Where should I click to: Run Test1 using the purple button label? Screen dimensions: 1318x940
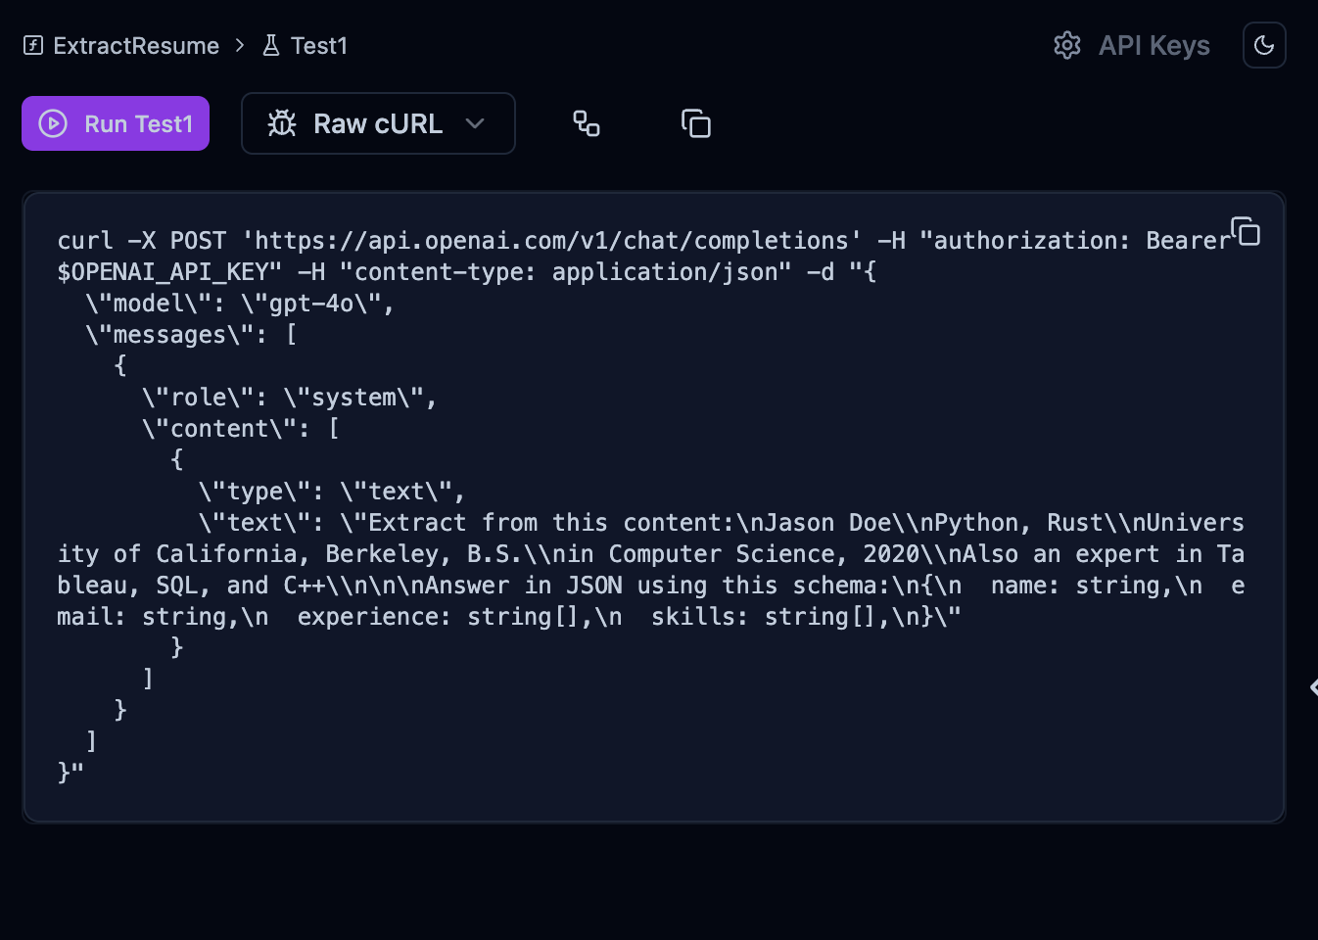(x=138, y=124)
